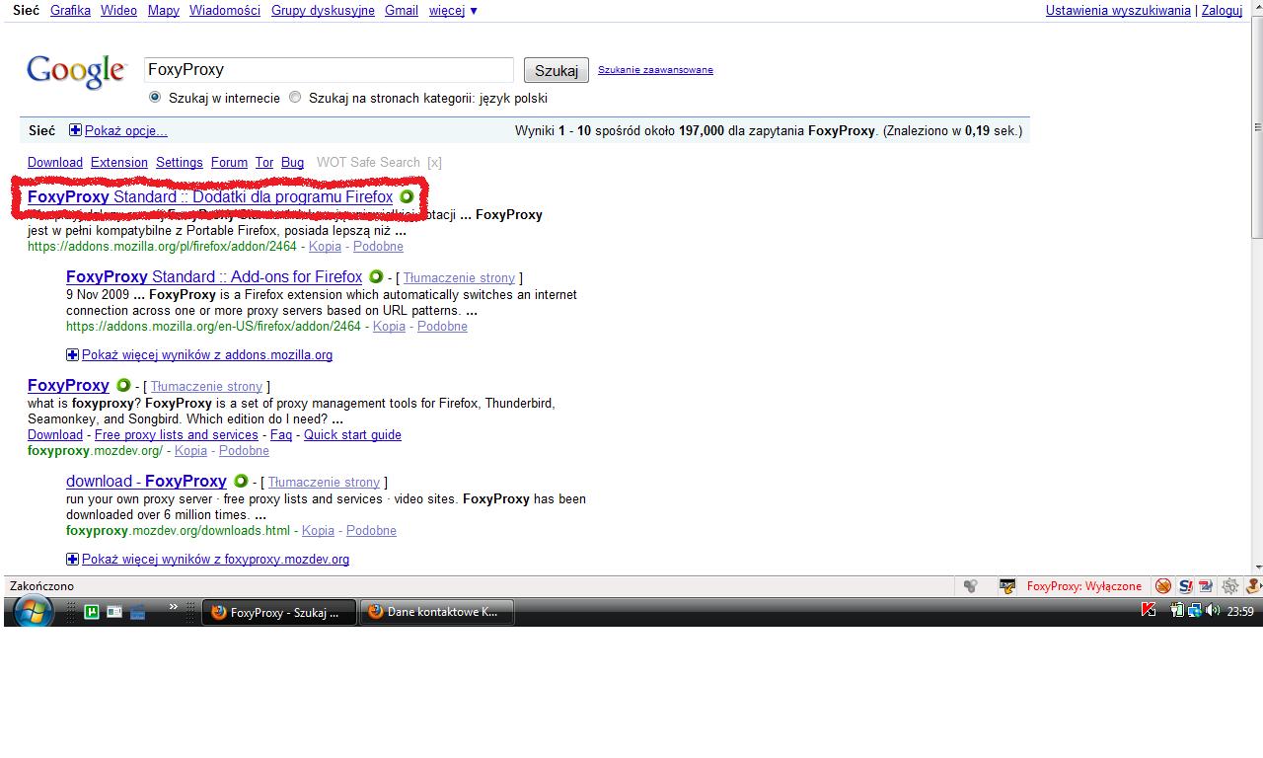Open Podobne for the foxyproxy.mozdev.org/downloads.html result

371,530
